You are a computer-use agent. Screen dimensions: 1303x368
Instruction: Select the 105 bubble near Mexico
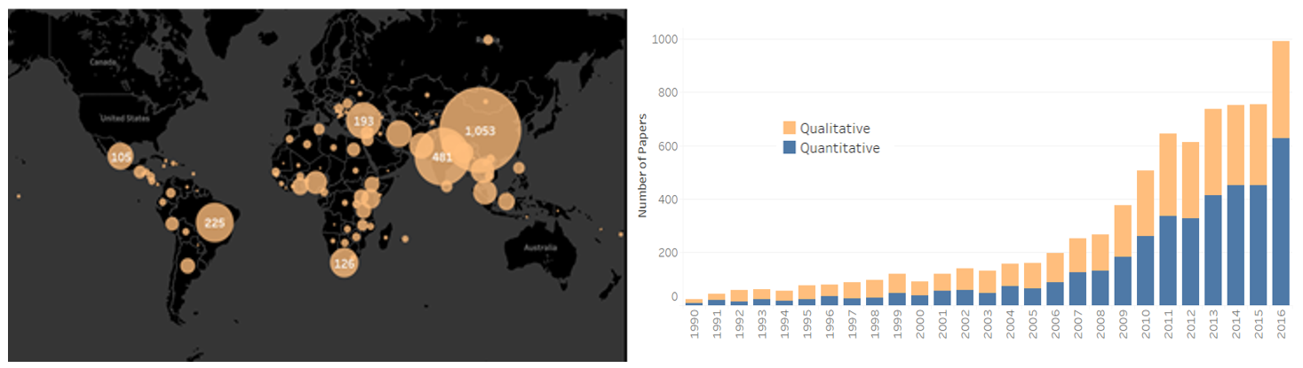coord(121,158)
